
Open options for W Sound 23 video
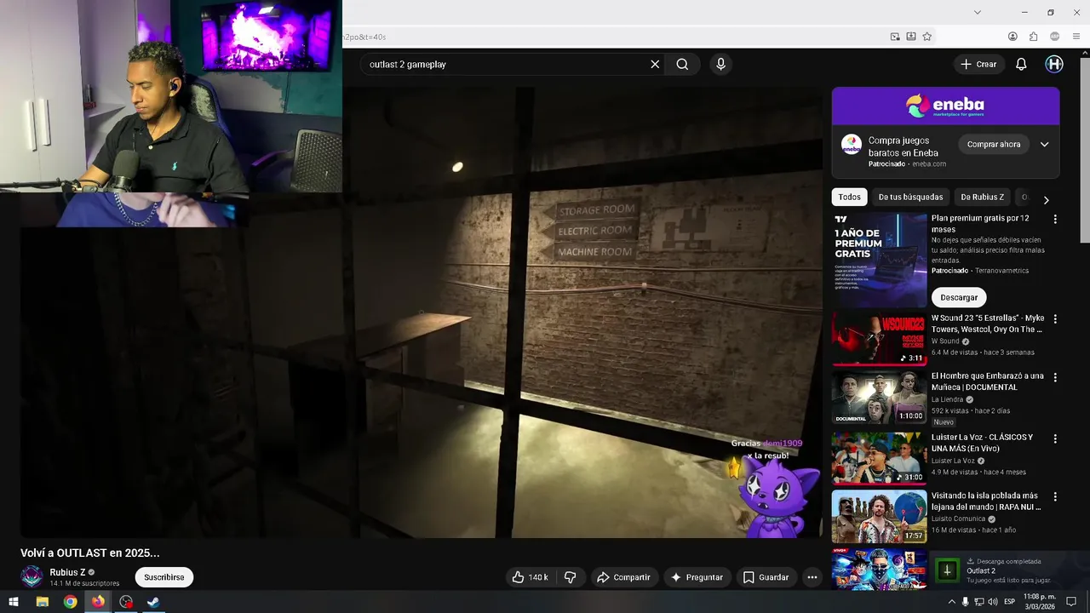tap(1055, 319)
